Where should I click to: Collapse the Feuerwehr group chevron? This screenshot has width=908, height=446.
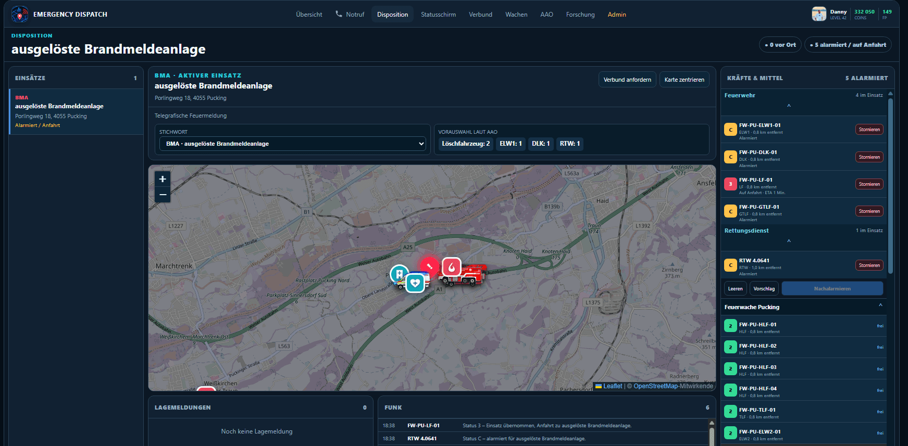pyautogui.click(x=789, y=106)
